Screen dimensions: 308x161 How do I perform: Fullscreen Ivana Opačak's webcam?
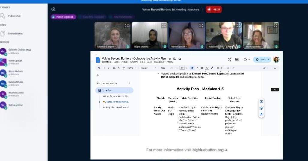coord(201,25)
